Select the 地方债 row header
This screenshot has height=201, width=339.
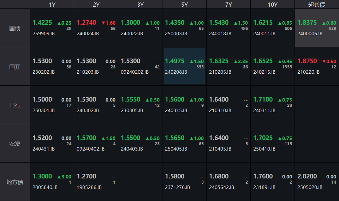pyautogui.click(x=15, y=182)
